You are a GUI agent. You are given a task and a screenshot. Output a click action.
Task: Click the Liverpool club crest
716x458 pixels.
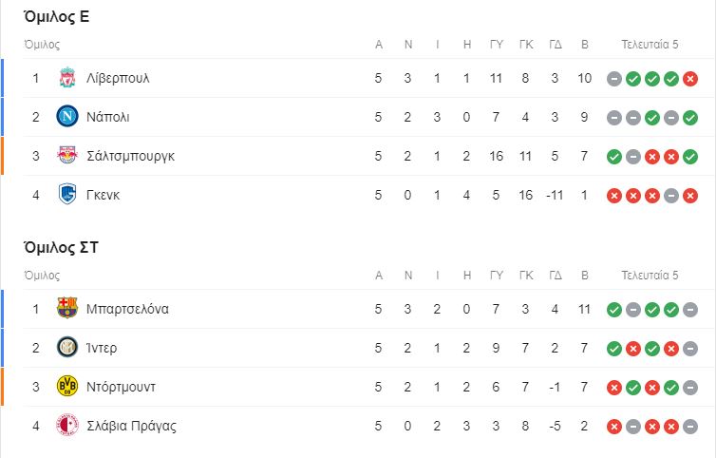[67, 78]
